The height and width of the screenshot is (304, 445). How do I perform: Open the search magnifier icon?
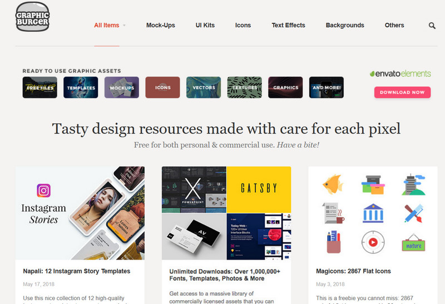pyautogui.click(x=432, y=26)
